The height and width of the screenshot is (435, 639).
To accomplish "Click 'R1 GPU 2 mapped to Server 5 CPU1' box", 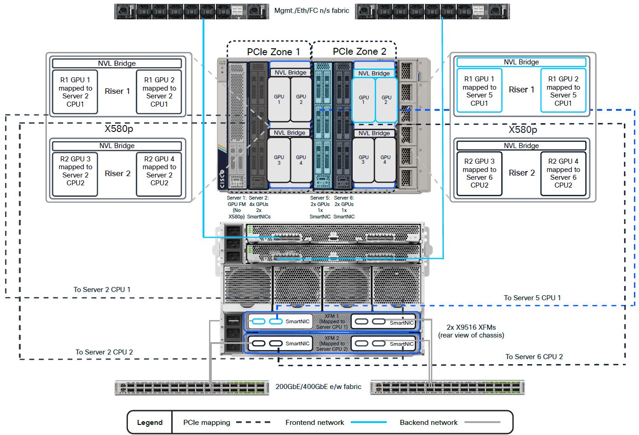I will (563, 91).
